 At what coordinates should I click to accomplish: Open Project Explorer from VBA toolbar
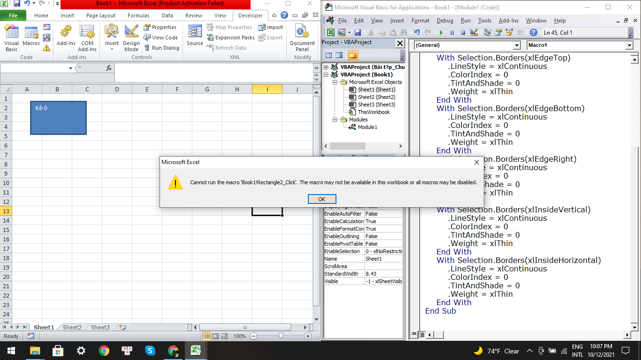point(488,32)
